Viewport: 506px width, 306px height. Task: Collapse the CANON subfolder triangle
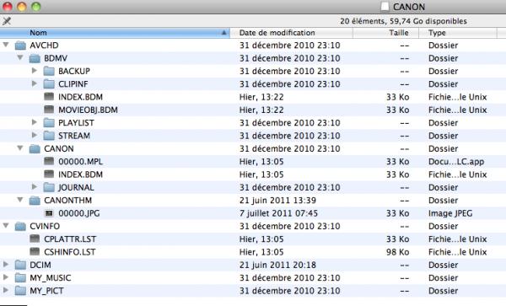20,148
